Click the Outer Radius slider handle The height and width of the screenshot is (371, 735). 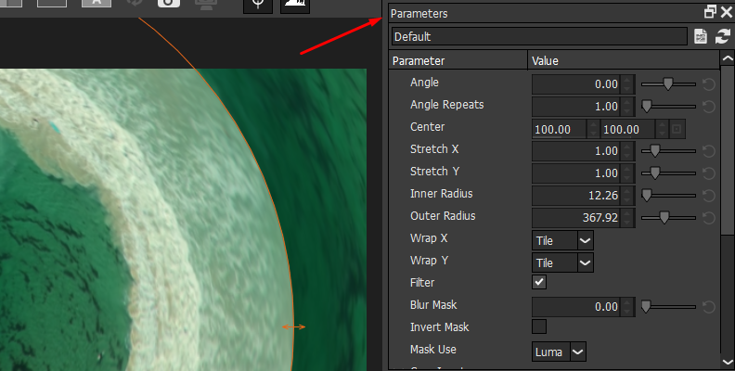pyautogui.click(x=664, y=218)
